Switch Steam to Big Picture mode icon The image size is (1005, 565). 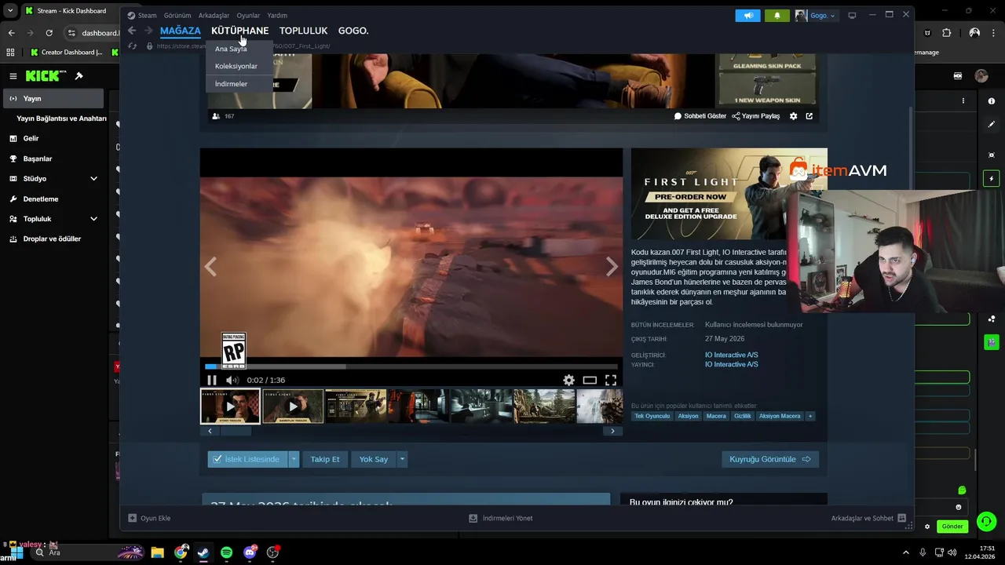pos(852,15)
